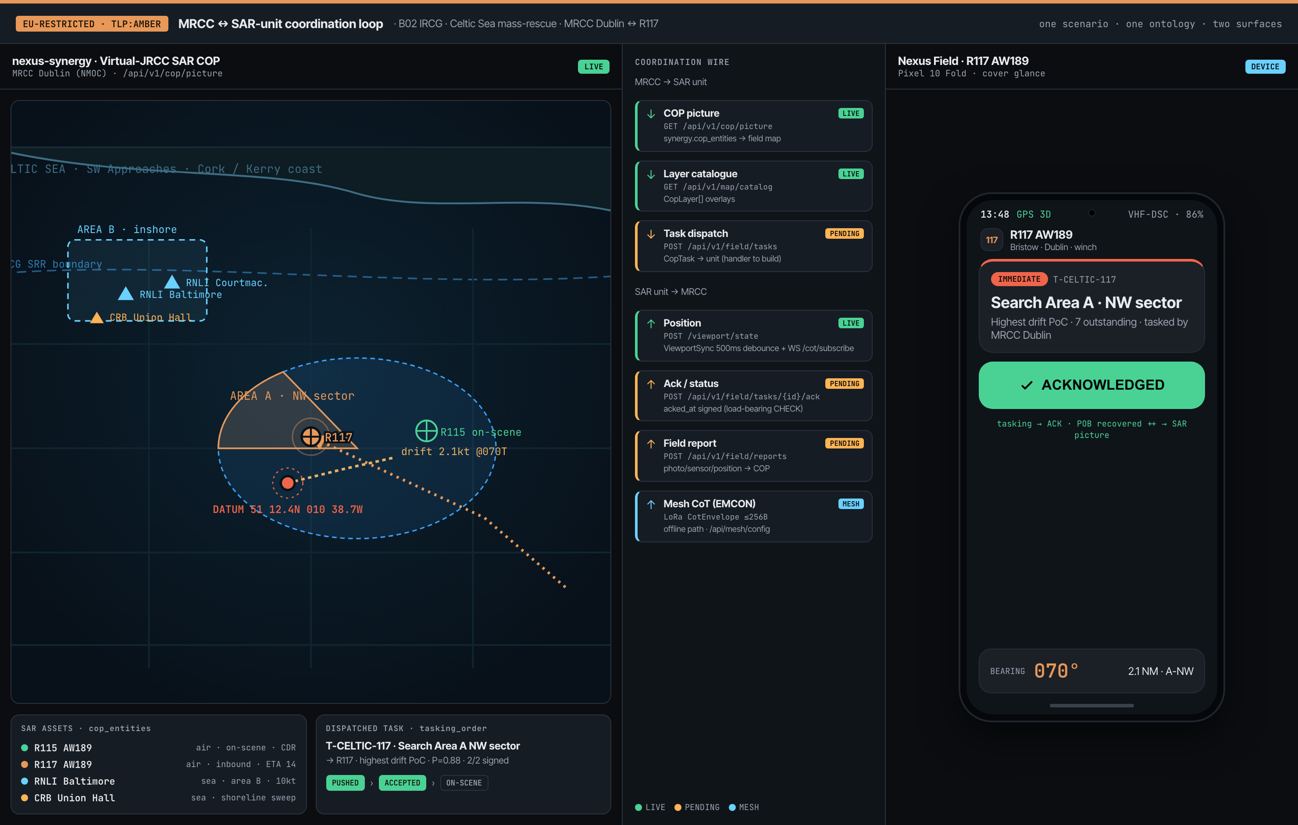Click the orange dot beside R117 AW189
1298x825 pixels.
point(24,764)
